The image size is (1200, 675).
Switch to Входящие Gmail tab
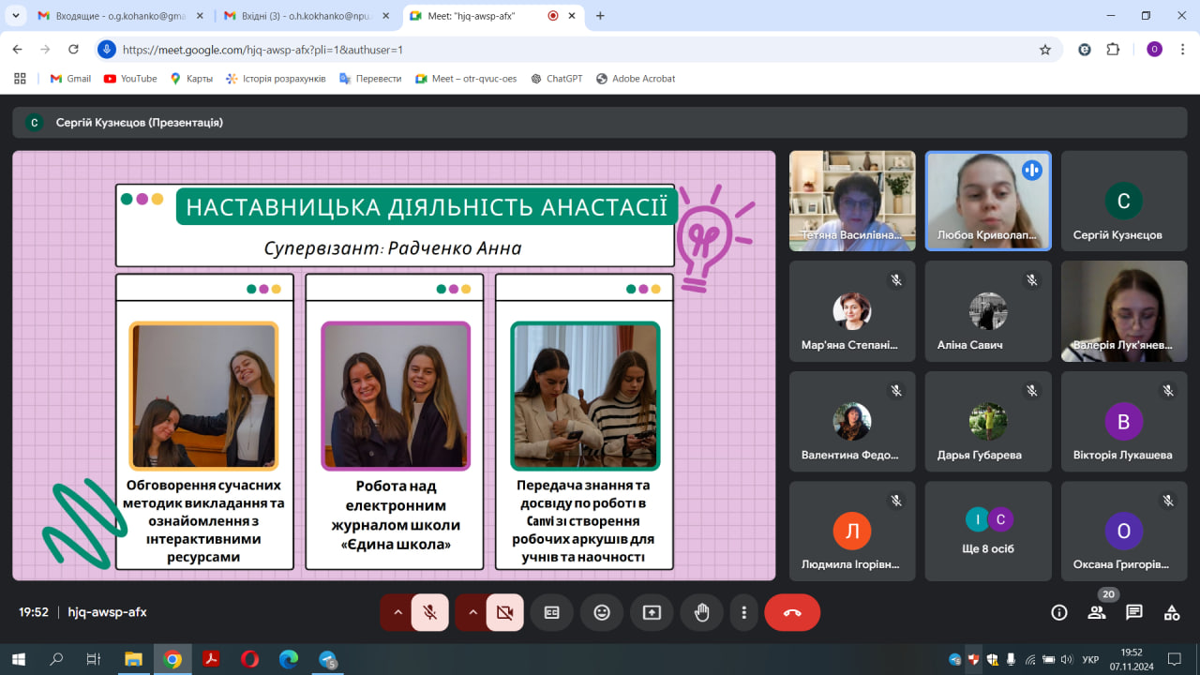click(x=120, y=16)
